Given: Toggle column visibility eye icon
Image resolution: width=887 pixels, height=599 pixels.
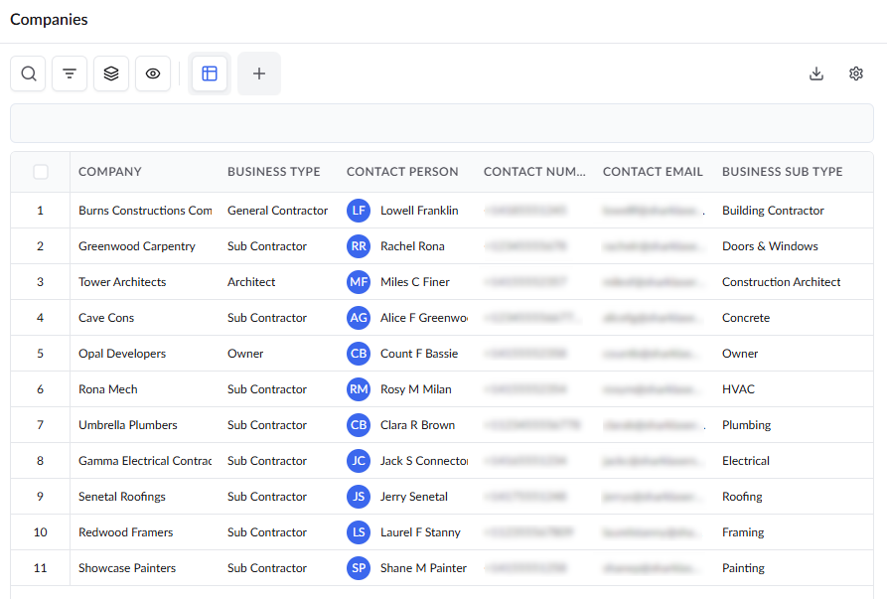Looking at the screenshot, I should point(153,74).
